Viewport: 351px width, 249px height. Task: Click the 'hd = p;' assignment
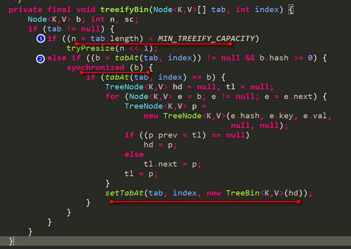pos(160,145)
